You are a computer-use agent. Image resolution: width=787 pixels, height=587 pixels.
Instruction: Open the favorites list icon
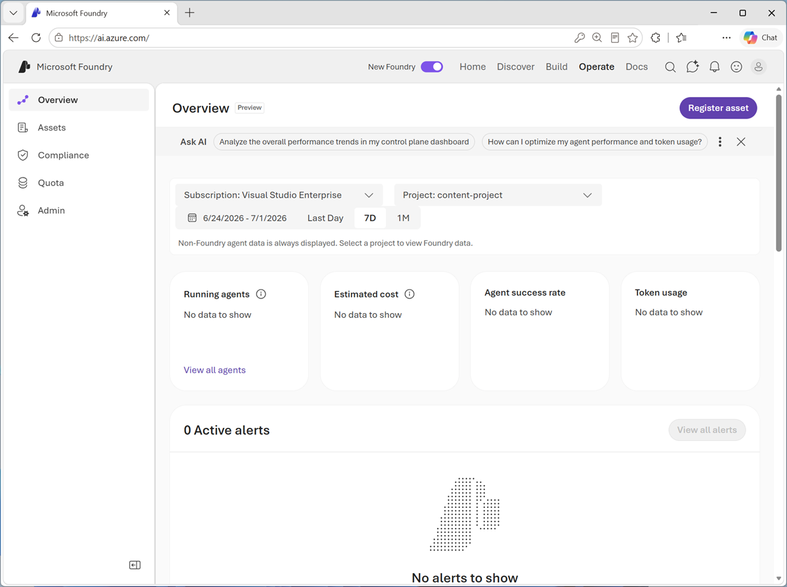681,38
